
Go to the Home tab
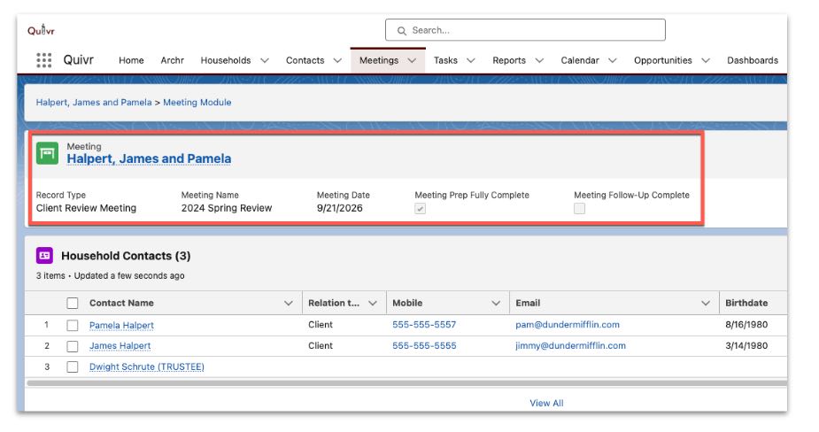[131, 60]
